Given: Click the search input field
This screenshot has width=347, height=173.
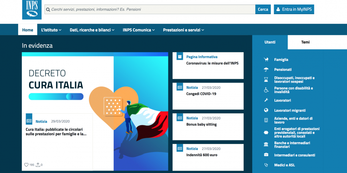Looking at the screenshot, I should (x=150, y=9).
